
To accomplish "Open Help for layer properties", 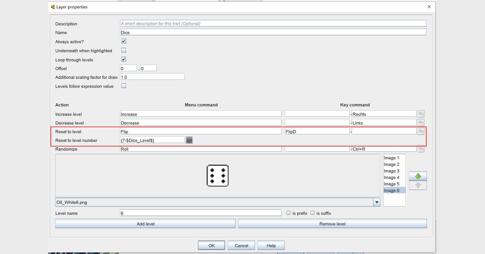I will coord(271,246).
